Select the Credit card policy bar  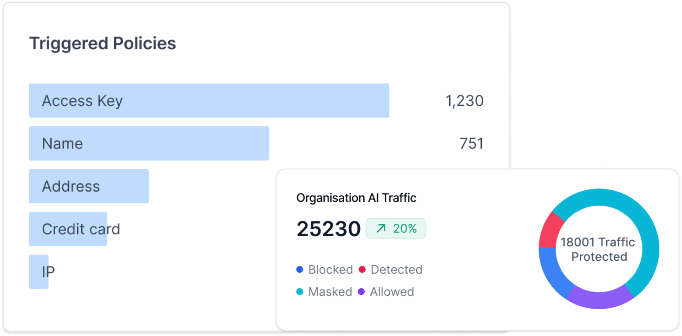pos(68,229)
